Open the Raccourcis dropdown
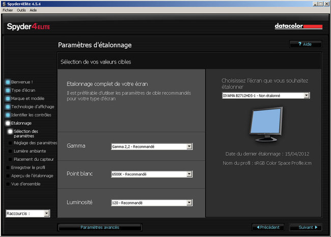This screenshot has width=331, height=237. click(x=28, y=214)
